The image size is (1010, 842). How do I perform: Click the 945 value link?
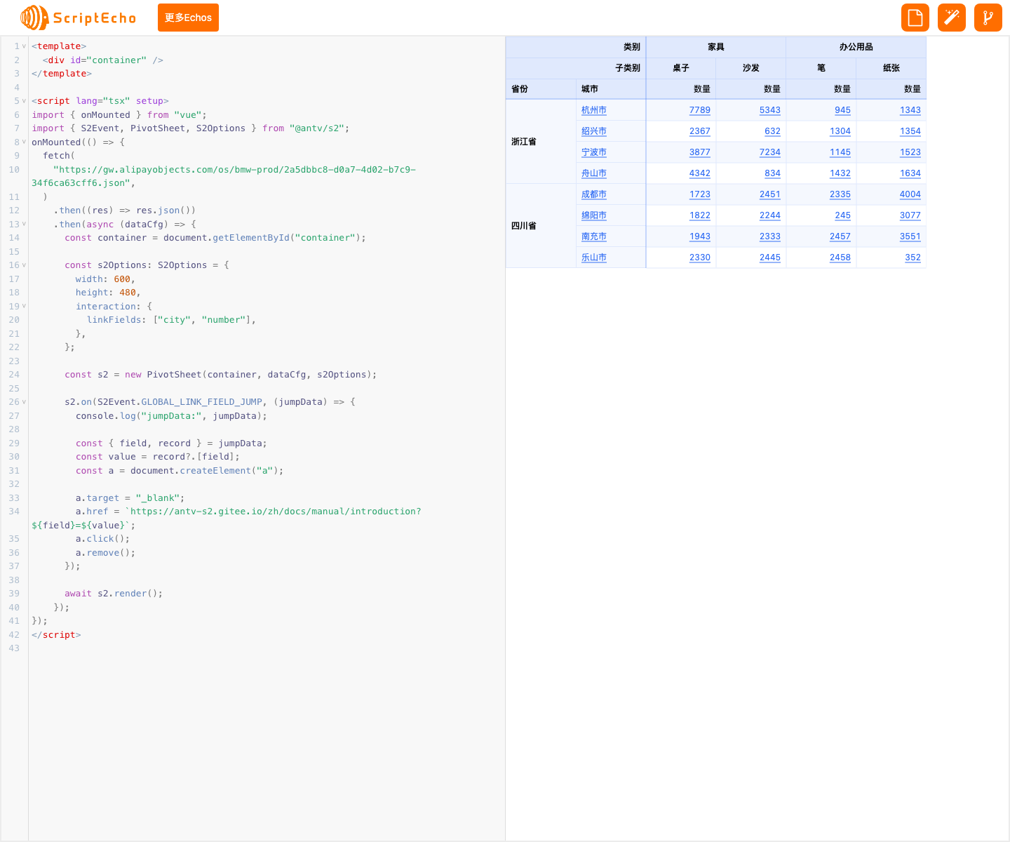point(843,110)
